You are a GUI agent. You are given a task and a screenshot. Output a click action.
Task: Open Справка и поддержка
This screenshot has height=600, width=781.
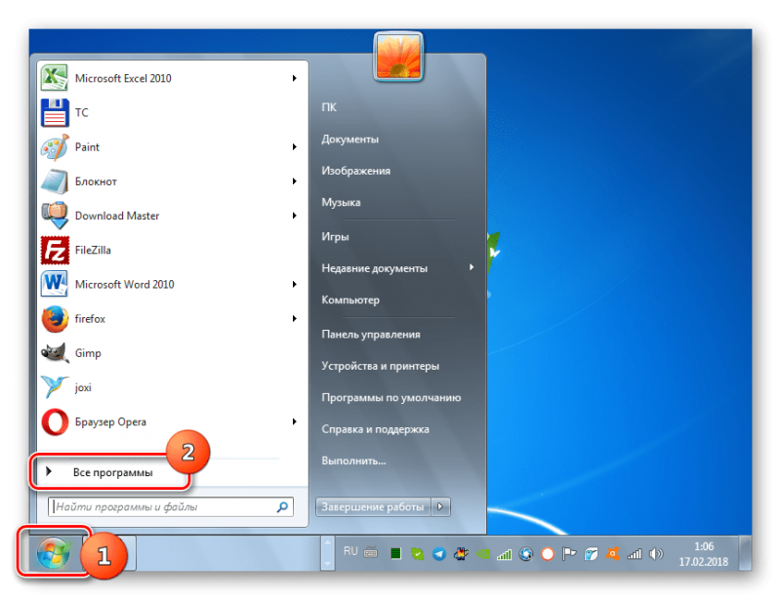pyautogui.click(x=376, y=429)
